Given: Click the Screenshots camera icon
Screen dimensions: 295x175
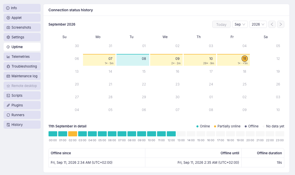Looking at the screenshot, I should pos(8,27).
